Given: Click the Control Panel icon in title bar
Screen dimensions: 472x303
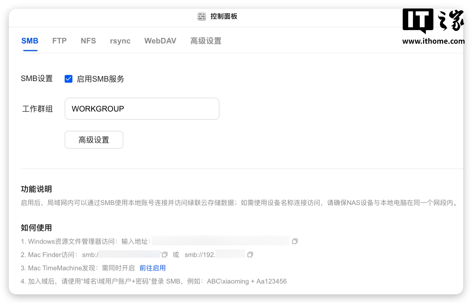Looking at the screenshot, I should pyautogui.click(x=201, y=16).
